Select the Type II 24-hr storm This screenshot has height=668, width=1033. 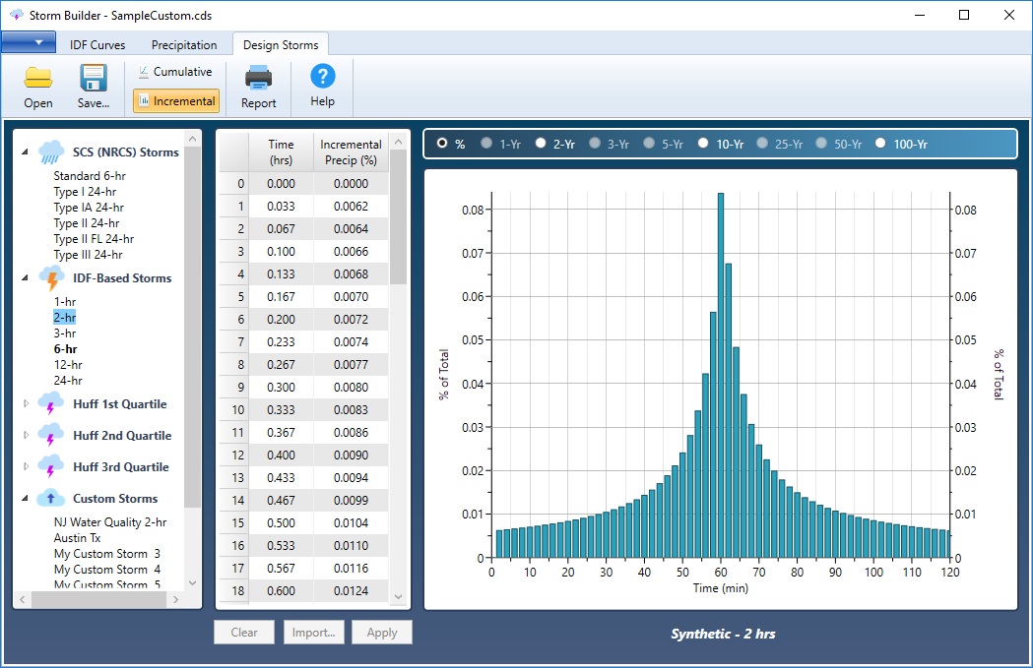(x=87, y=223)
